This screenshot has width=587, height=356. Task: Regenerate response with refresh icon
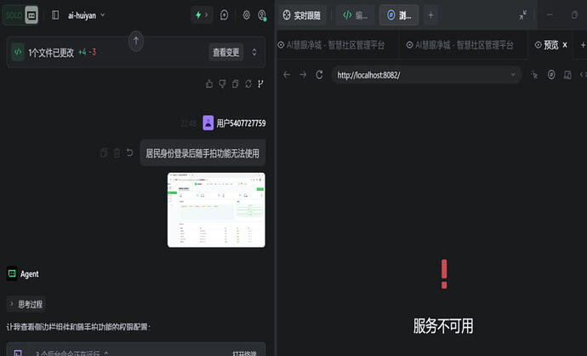click(248, 84)
